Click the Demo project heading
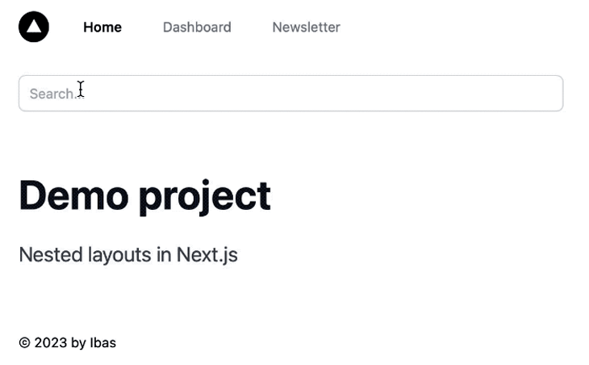Viewport: 589px width, 365px height. [x=144, y=195]
